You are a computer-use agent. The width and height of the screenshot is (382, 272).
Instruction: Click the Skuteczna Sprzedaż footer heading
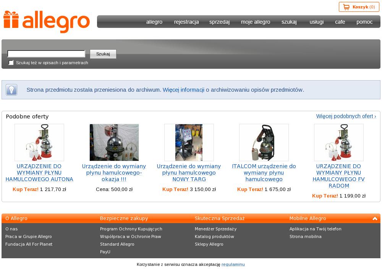pos(220,219)
